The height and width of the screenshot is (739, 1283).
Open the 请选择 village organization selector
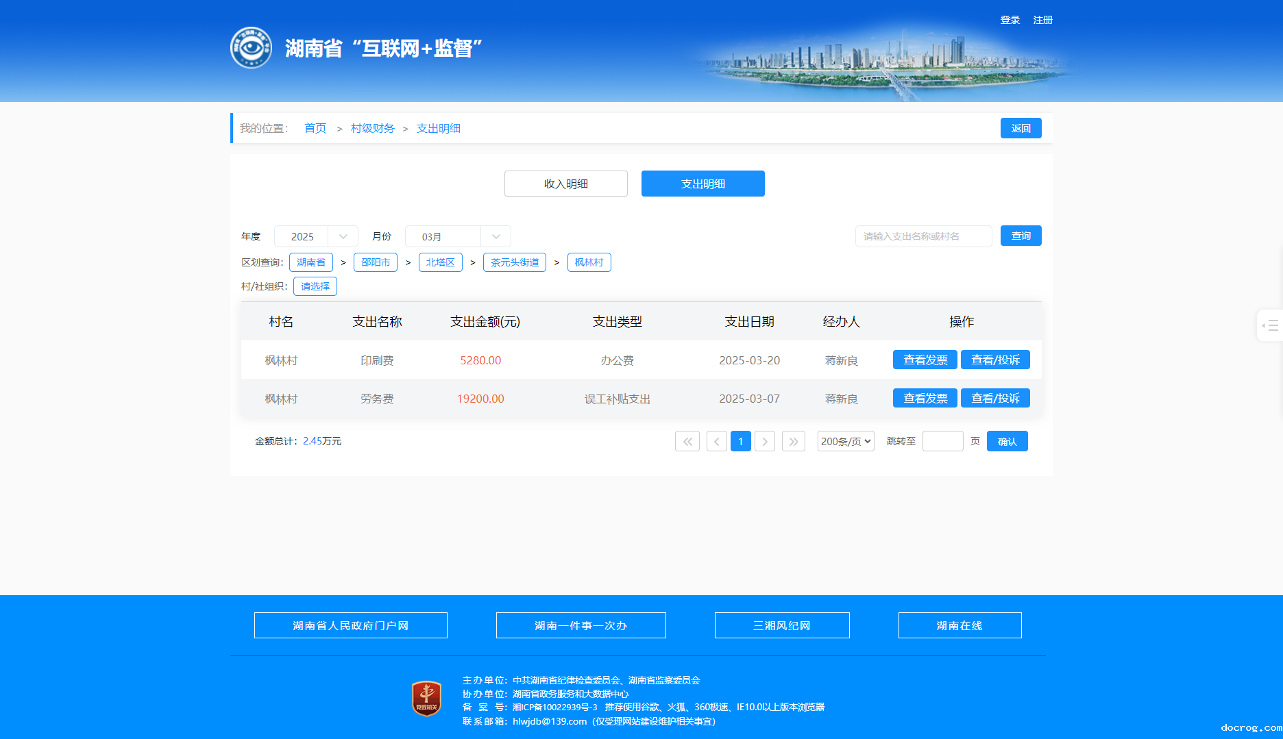coord(315,286)
